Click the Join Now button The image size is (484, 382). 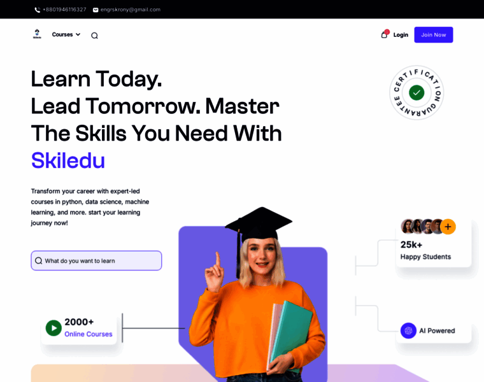pos(434,35)
